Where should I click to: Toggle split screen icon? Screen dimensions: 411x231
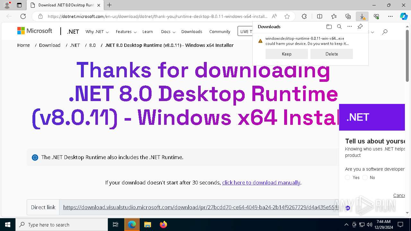(319, 16)
